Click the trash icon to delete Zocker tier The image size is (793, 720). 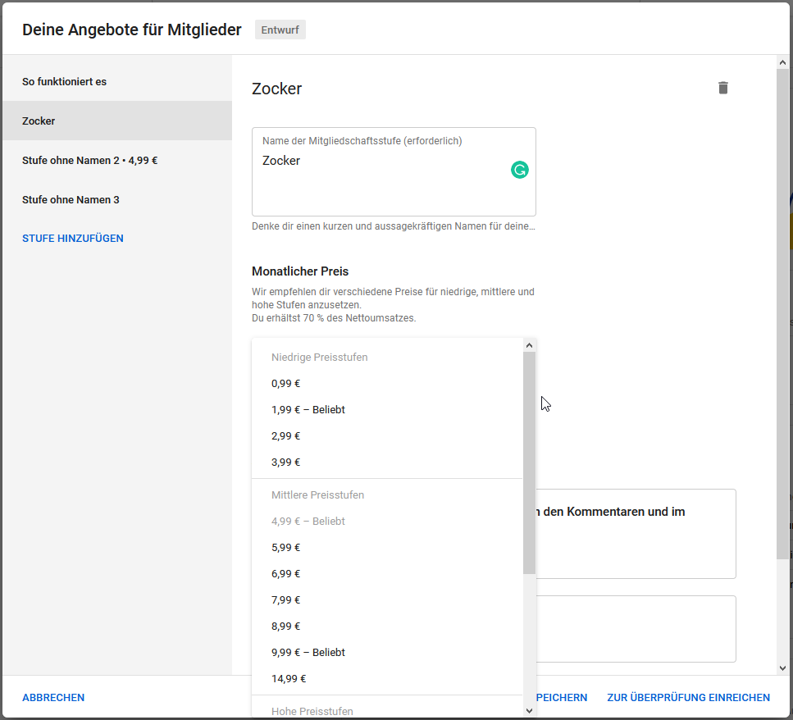click(722, 88)
